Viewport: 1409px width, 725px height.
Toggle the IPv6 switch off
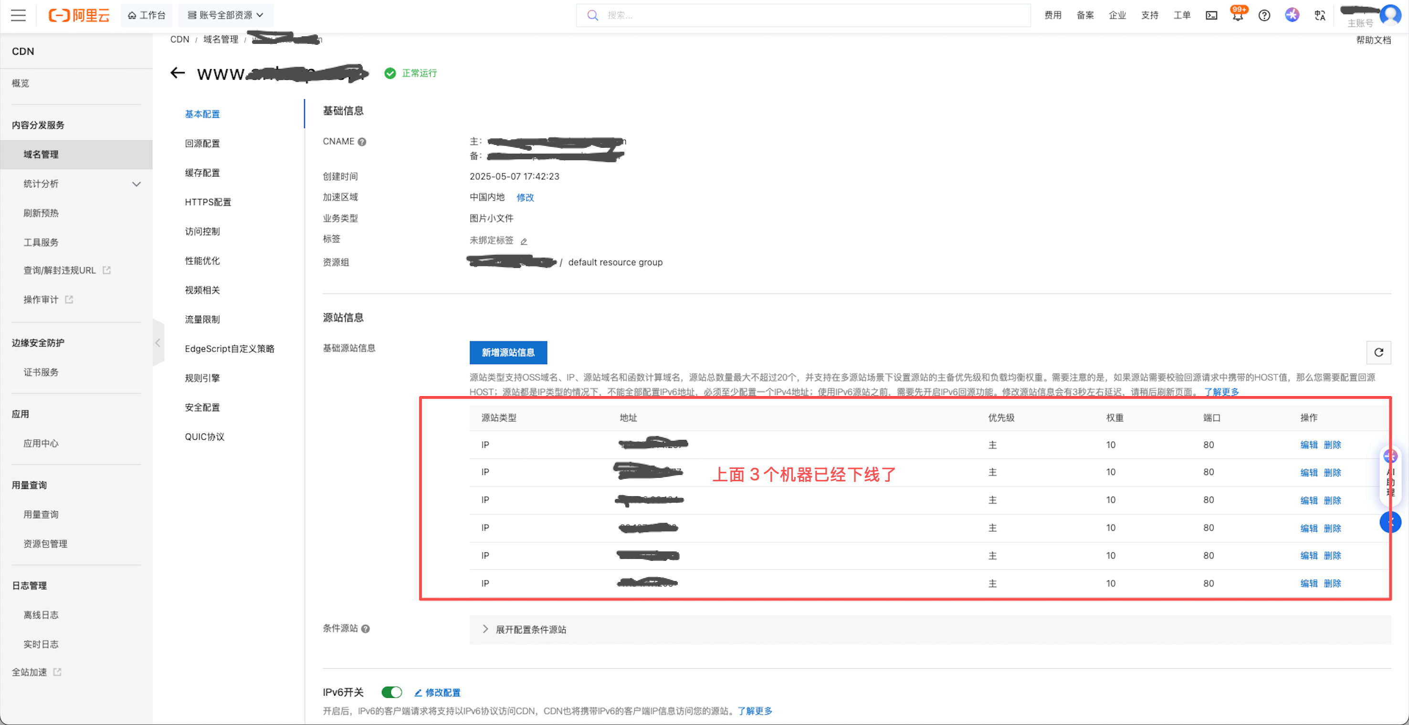392,692
